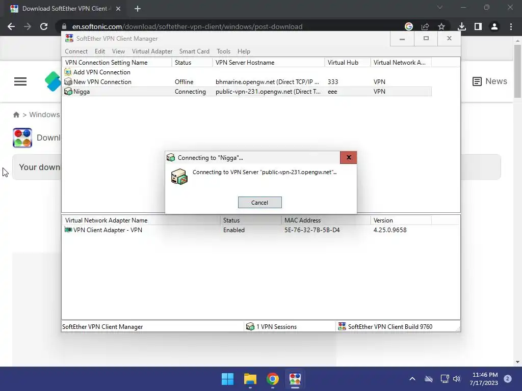Viewport: 522px width, 391px height.
Task: Click the Version column header
Action: pos(401,220)
